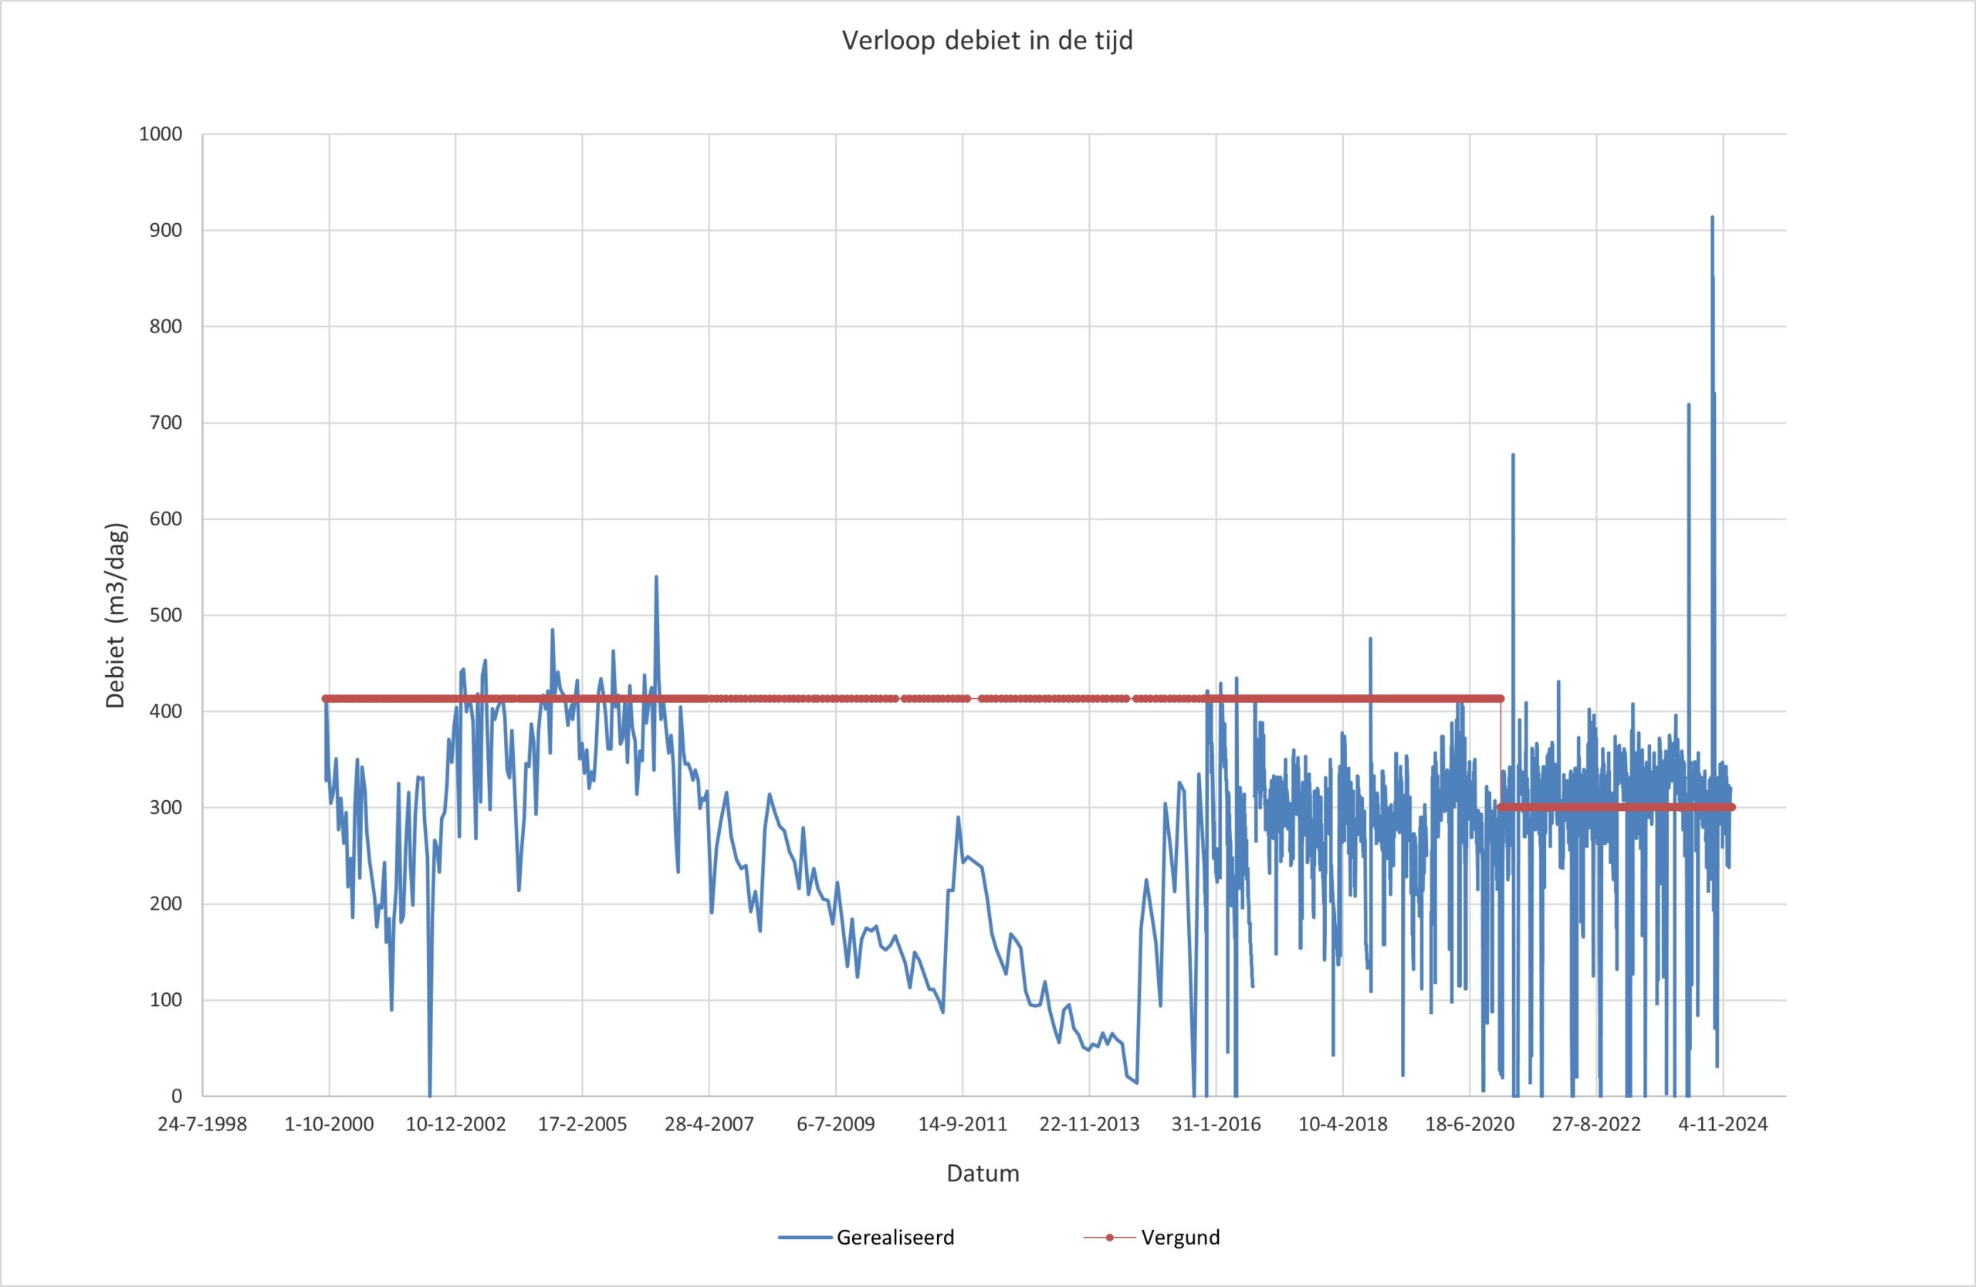Click the date label 10-12-2002
1976x1287 pixels.
[x=456, y=1124]
